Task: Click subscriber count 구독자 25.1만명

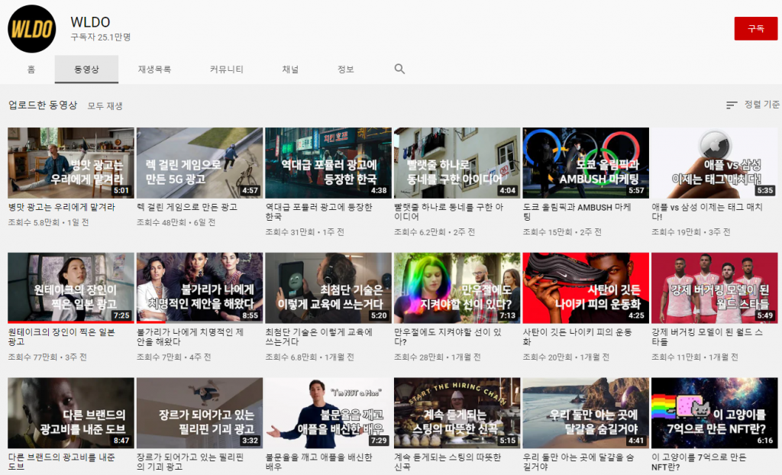Action: point(101,37)
